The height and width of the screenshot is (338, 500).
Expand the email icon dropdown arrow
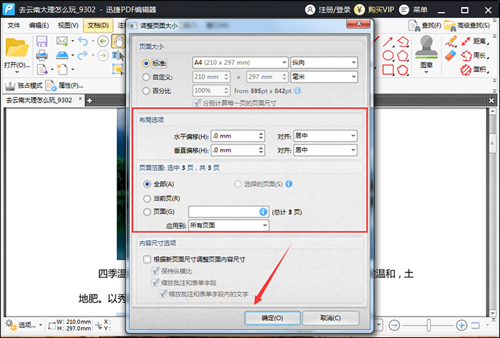(73, 41)
